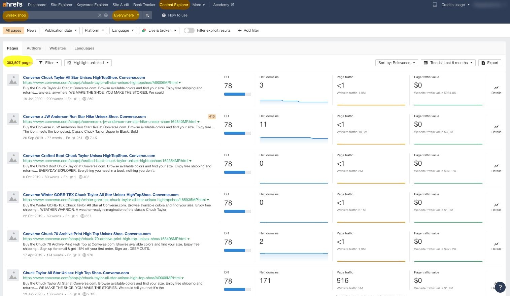Click Add filter

tap(248, 30)
